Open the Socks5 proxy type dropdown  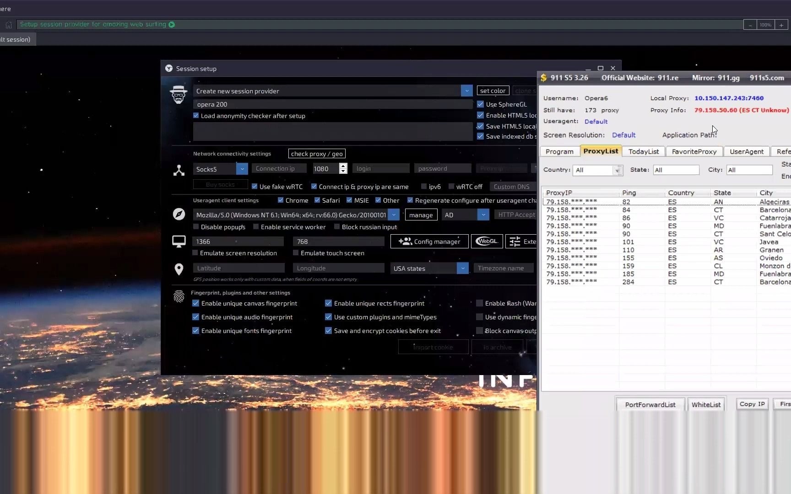click(242, 169)
